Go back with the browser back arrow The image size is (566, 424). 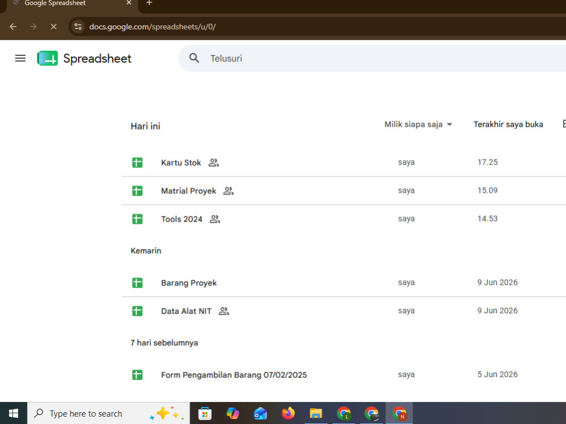tap(13, 27)
